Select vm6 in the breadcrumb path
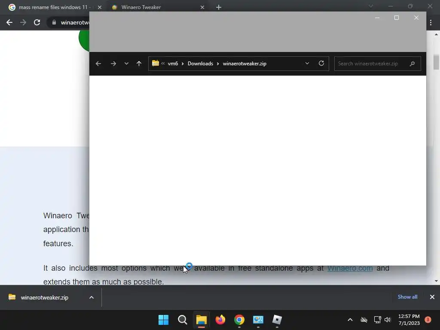This screenshot has height=330, width=440. point(173,64)
